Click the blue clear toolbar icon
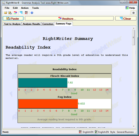 pyautogui.click(x=21, y=13)
